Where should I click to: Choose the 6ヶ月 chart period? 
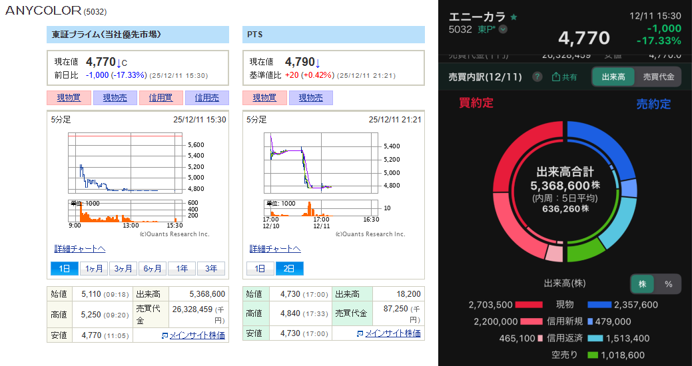152,269
